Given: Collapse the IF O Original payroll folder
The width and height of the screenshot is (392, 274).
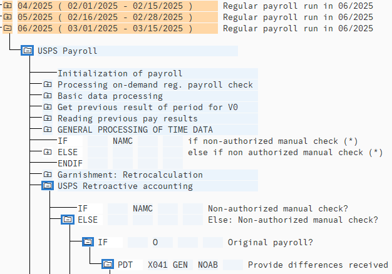Looking at the screenshot, I should point(88,242).
